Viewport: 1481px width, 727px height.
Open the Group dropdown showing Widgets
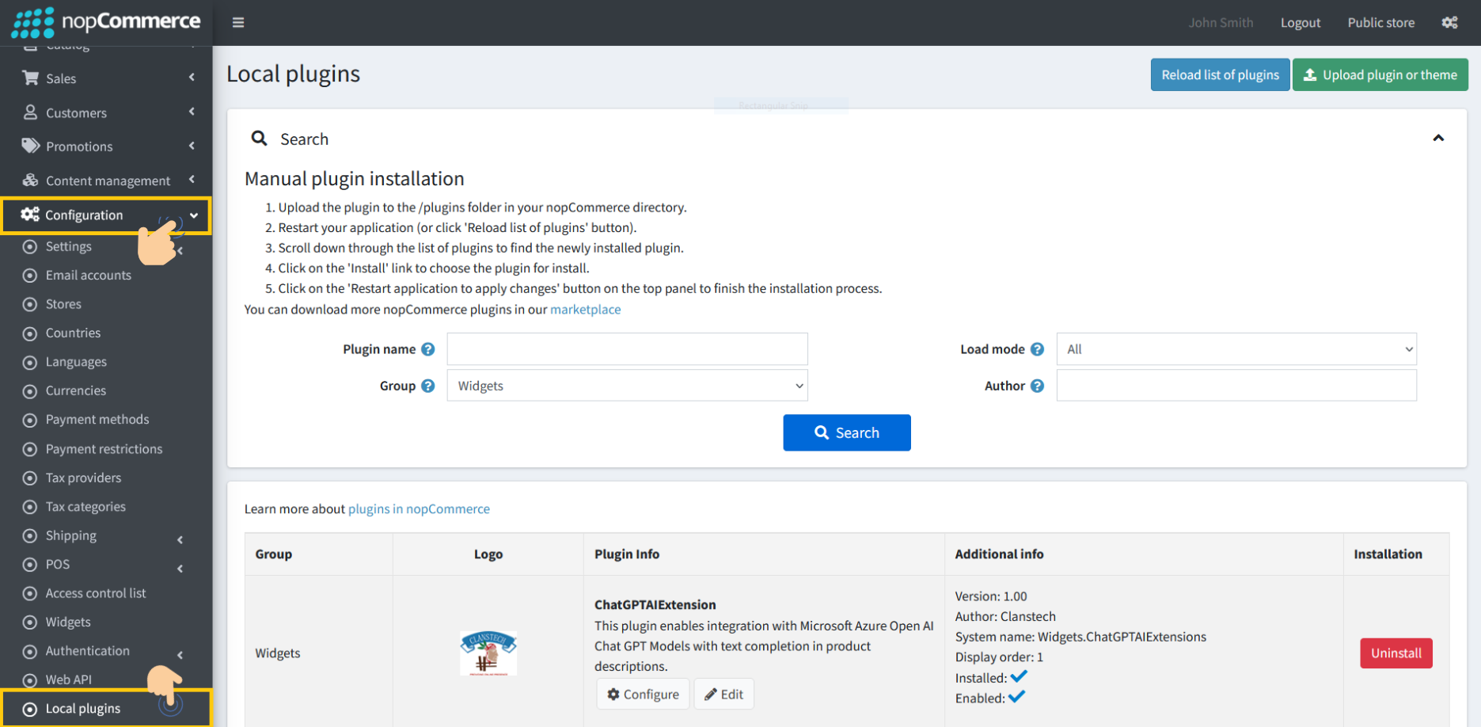pyautogui.click(x=627, y=386)
